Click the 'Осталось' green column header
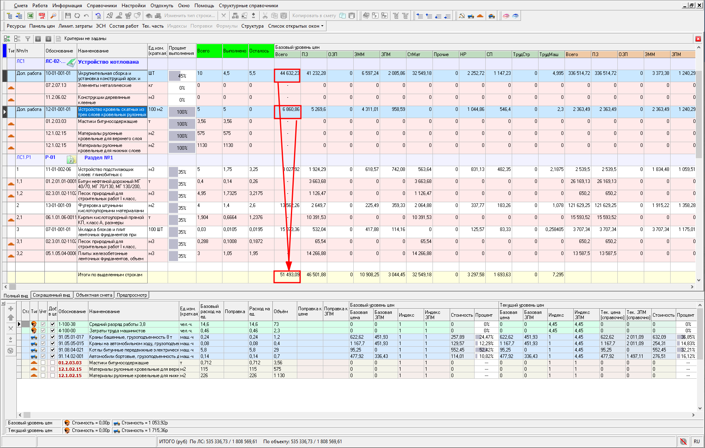Viewport: 705px width, 448px height. 261,51
